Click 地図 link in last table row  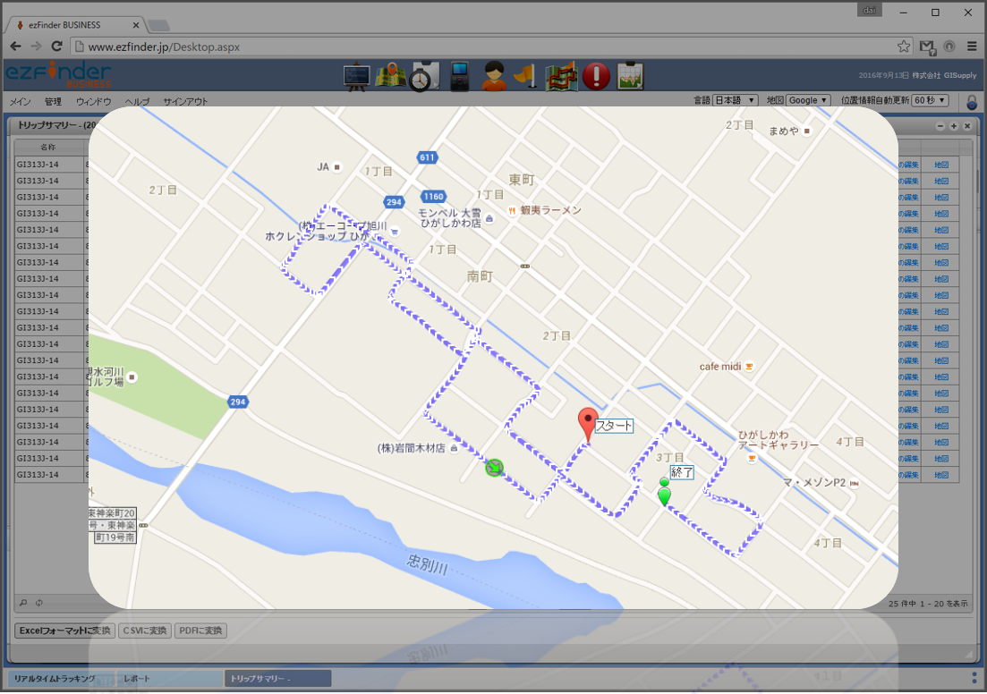941,475
